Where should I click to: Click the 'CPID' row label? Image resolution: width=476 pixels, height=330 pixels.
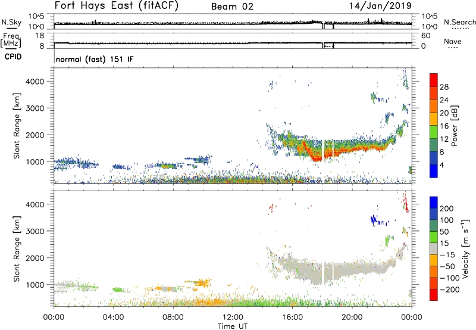point(13,57)
